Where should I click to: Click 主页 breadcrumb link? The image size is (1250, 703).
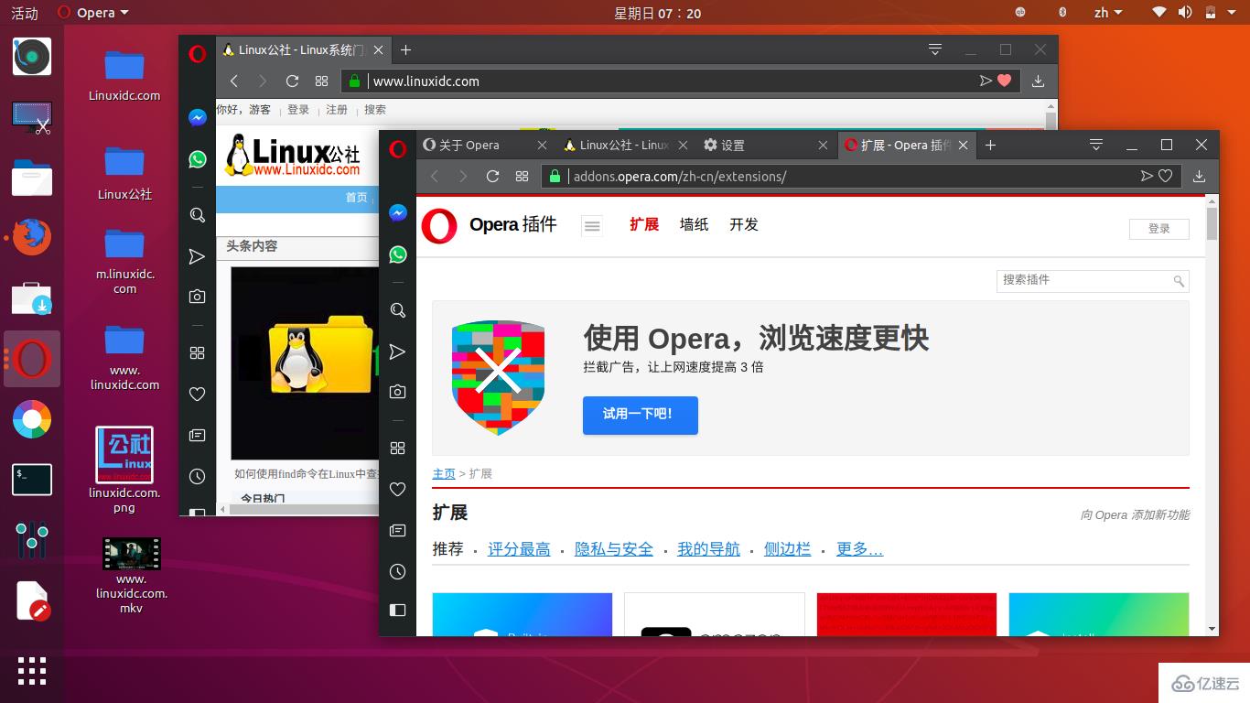(x=444, y=473)
